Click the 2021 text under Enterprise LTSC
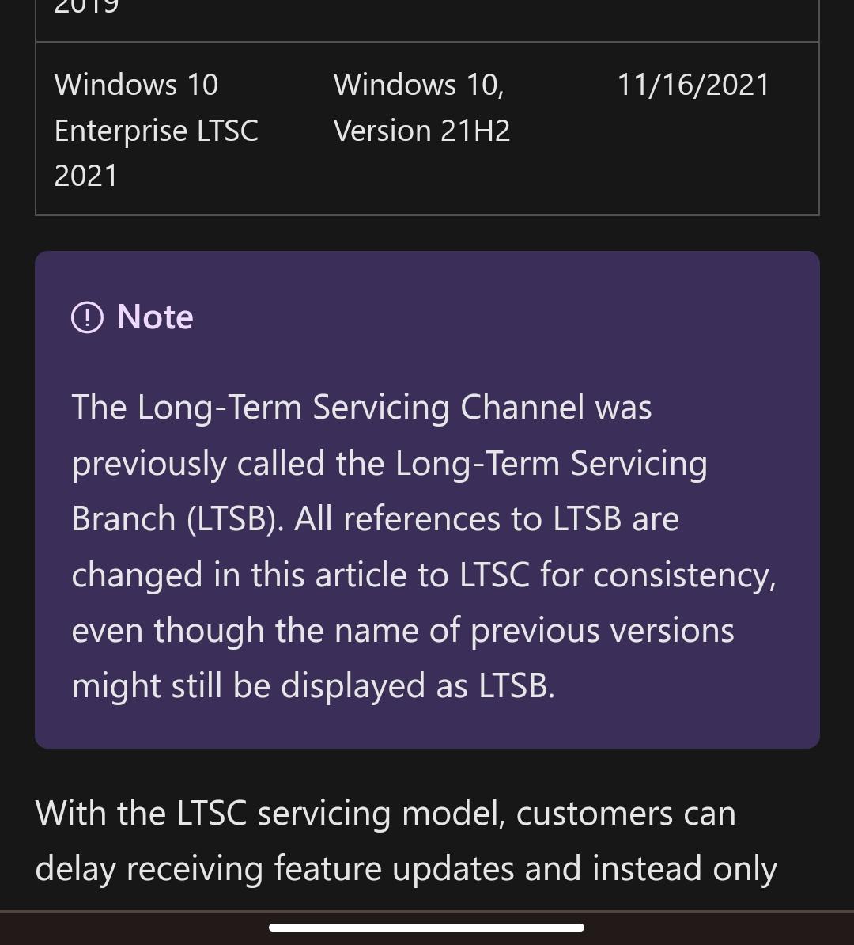This screenshot has height=945, width=854. (86, 176)
